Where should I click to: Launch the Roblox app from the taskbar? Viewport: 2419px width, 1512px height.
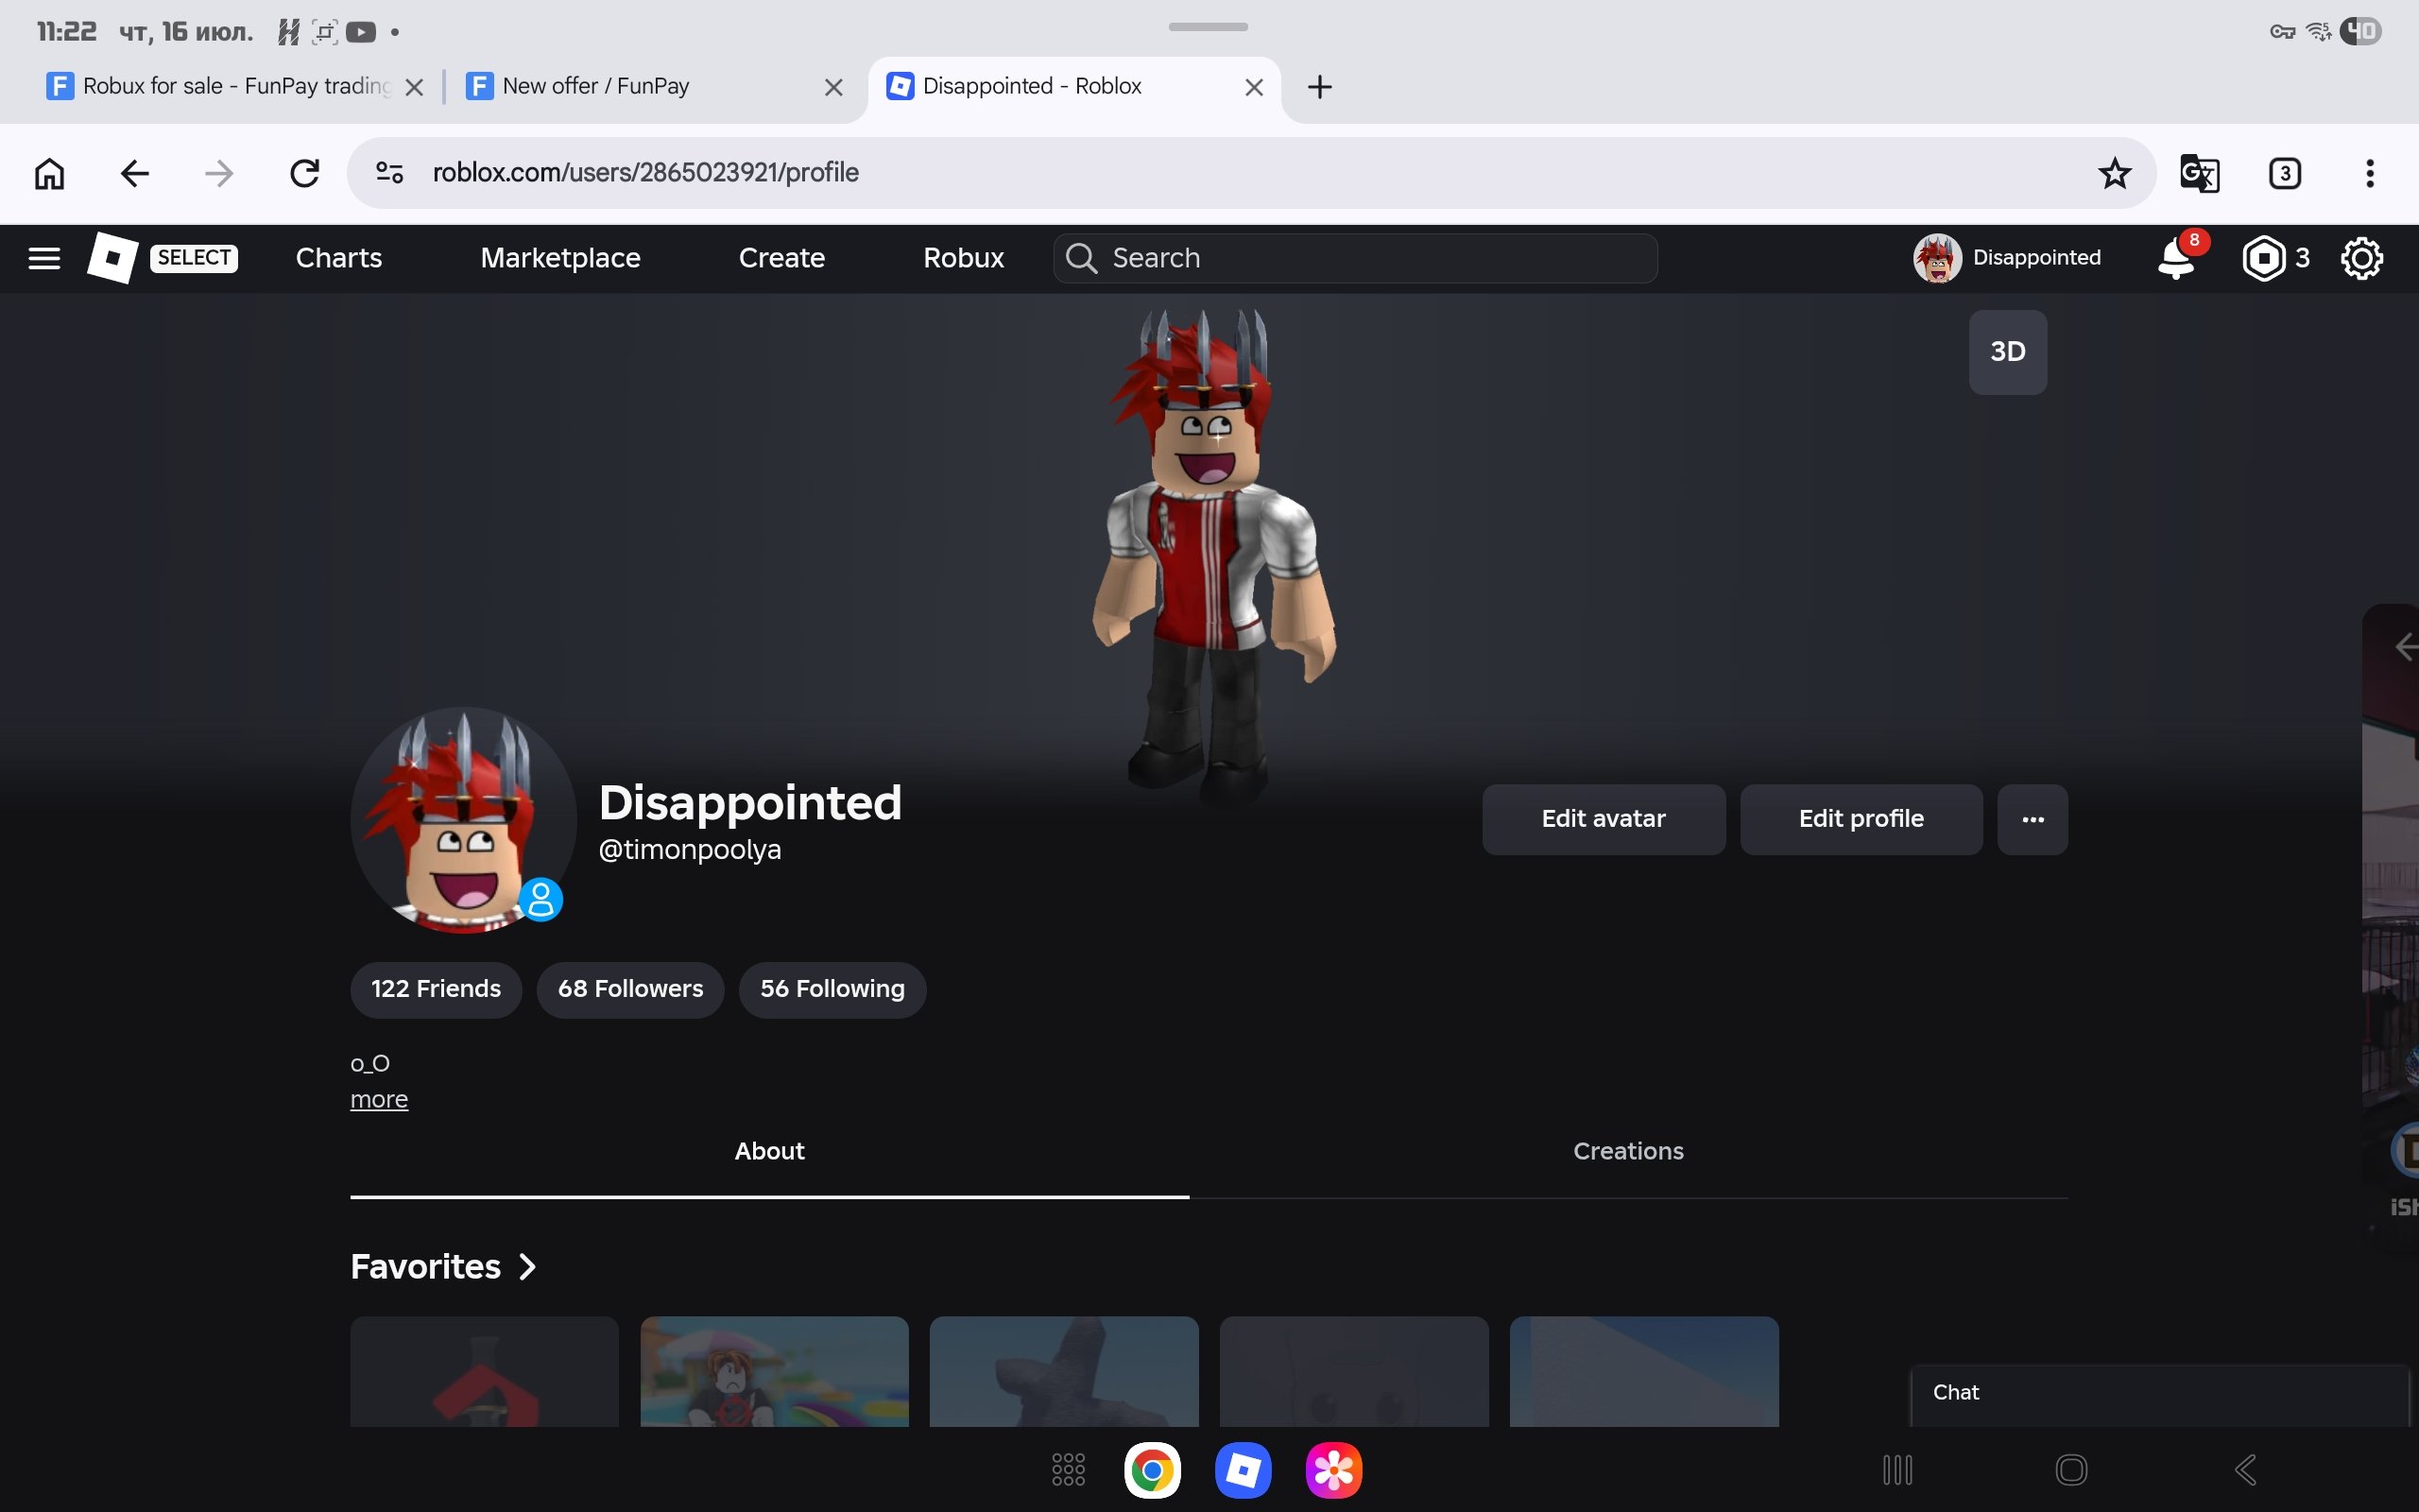pos(1243,1470)
